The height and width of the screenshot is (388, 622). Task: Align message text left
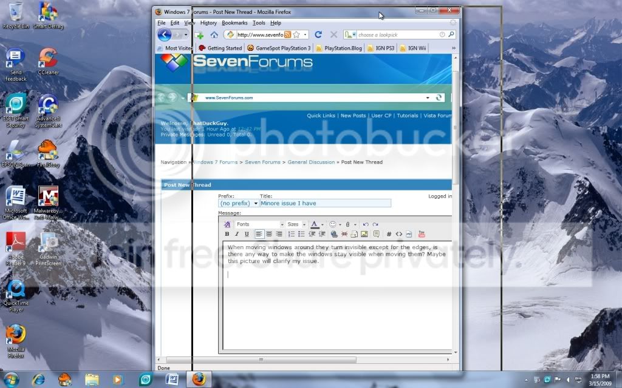(x=259, y=234)
